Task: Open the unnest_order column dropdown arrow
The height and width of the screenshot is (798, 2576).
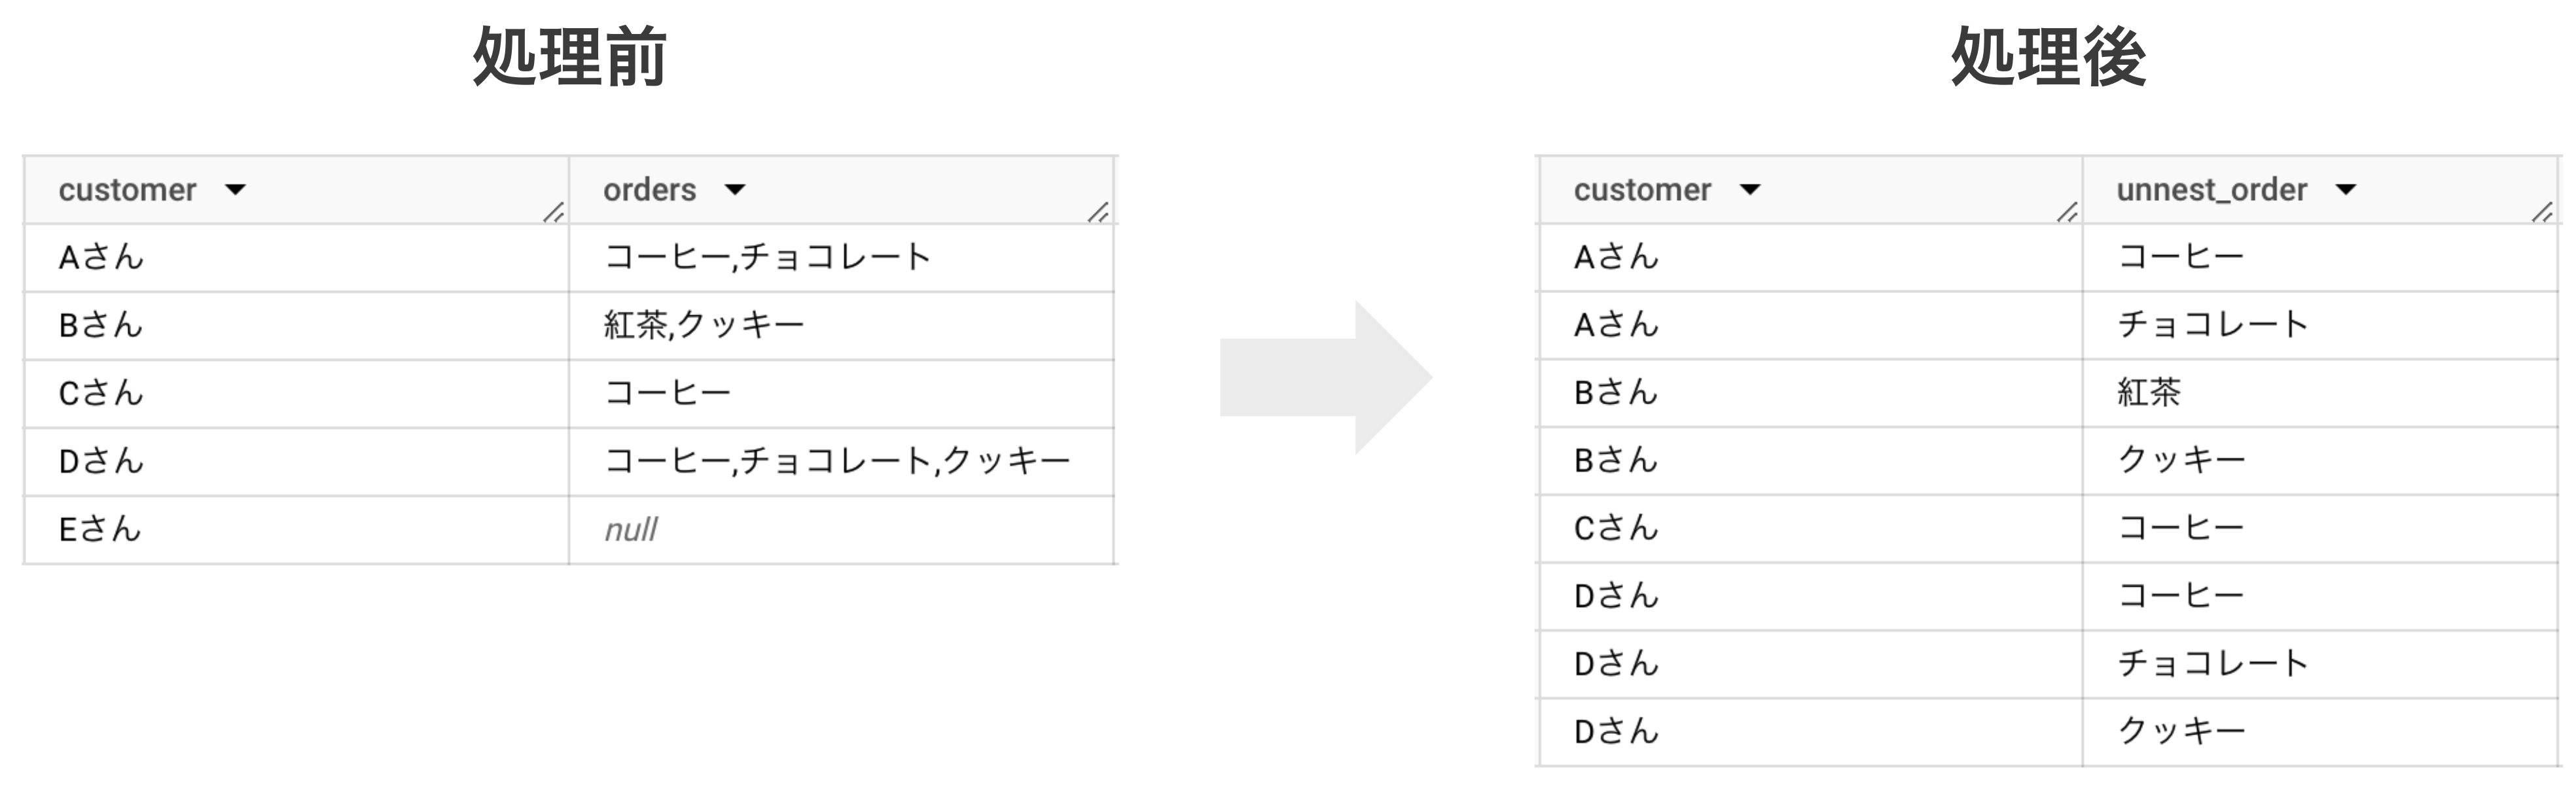Action: 2346,190
